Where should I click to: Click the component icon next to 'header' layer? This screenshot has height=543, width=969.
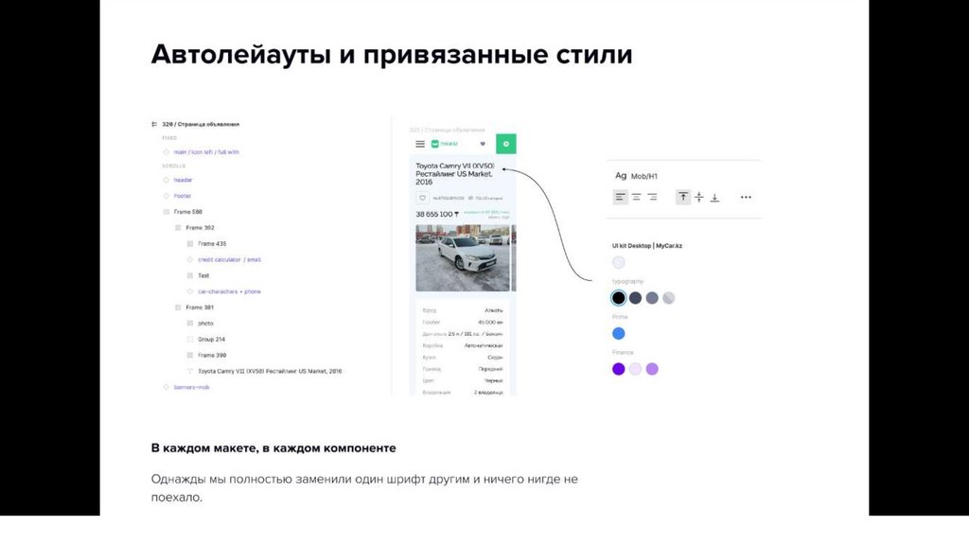[166, 180]
